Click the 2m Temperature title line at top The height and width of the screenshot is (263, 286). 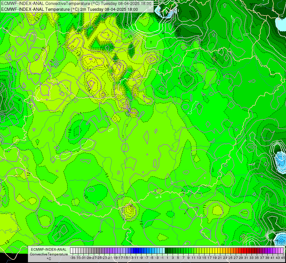click(x=70, y=9)
